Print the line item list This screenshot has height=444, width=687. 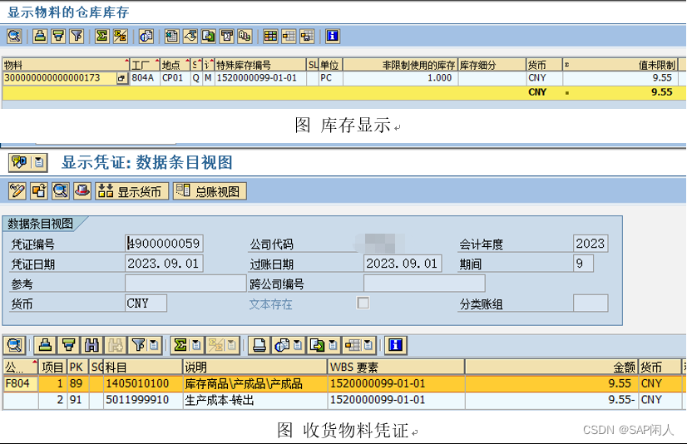coord(259,346)
